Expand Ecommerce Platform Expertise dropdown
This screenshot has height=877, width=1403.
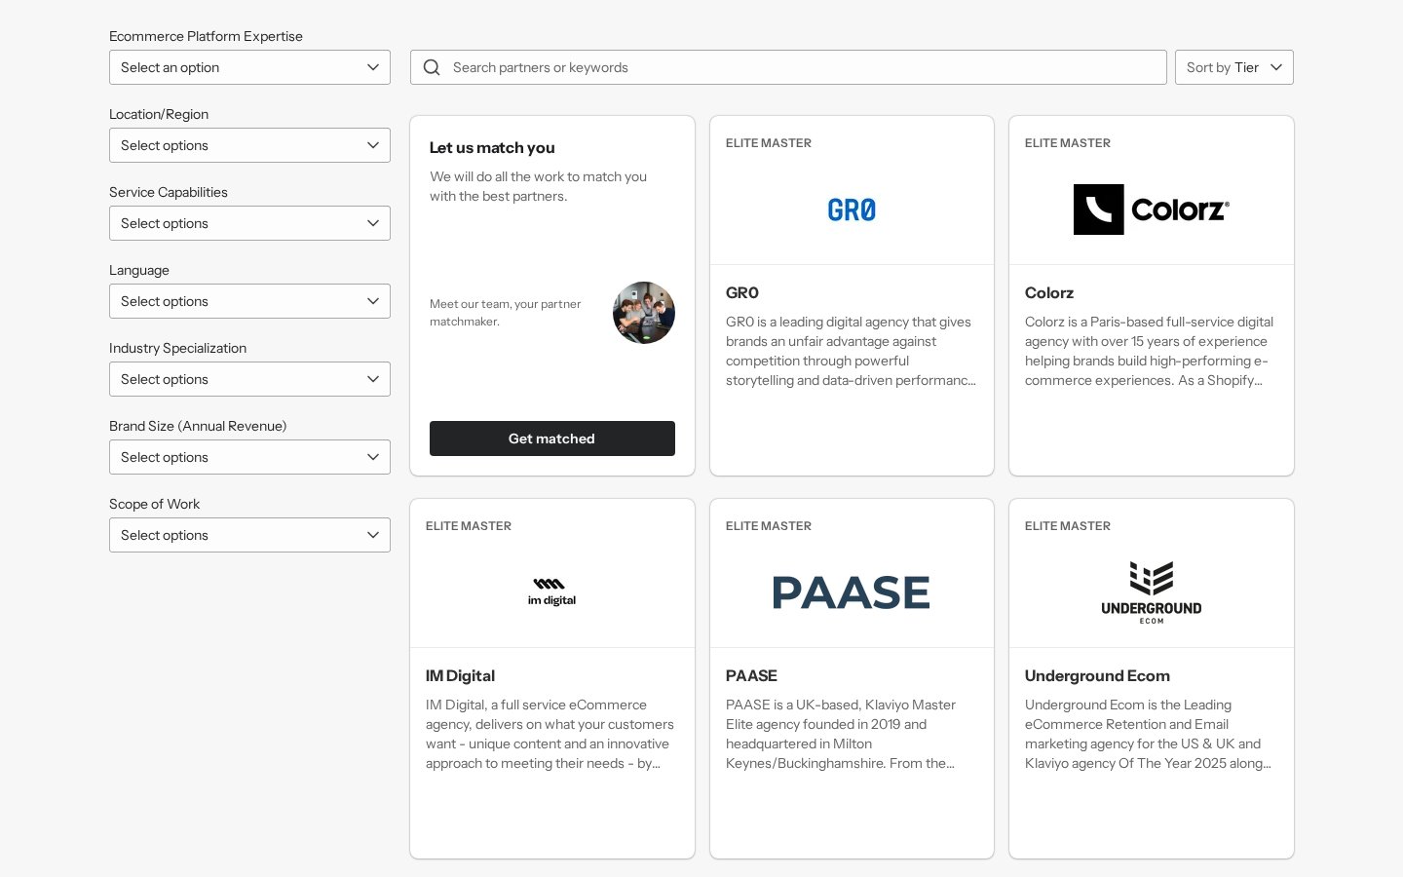[249, 67]
